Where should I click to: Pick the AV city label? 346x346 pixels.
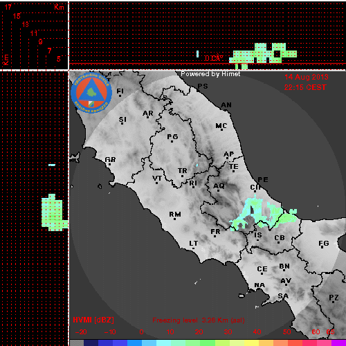click(x=286, y=281)
